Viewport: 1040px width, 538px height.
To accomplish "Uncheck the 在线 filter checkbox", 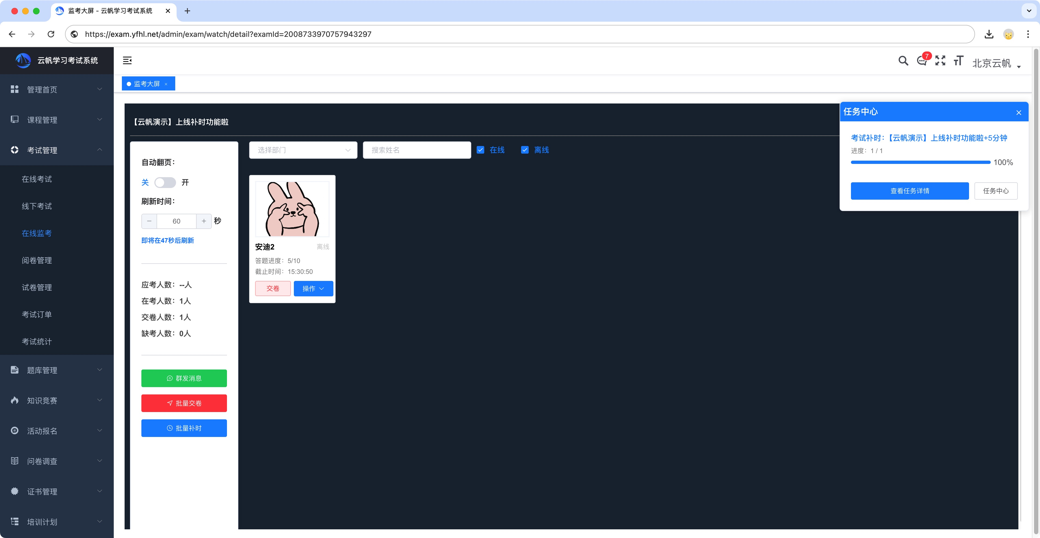I will [x=480, y=150].
